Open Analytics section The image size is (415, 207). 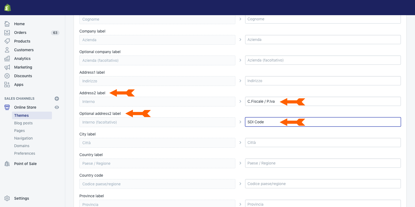(22, 59)
